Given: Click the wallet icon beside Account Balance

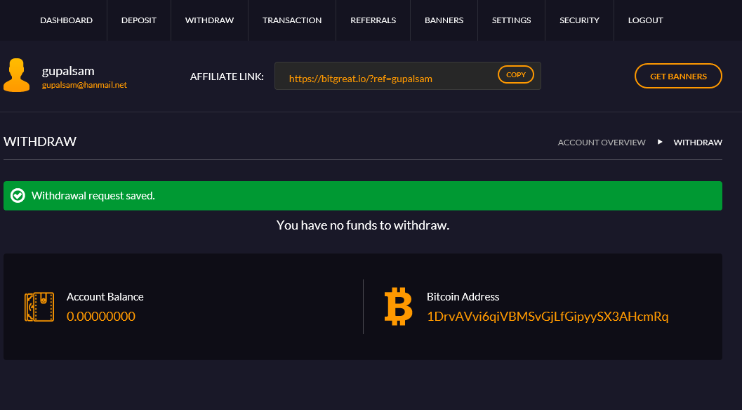Looking at the screenshot, I should pyautogui.click(x=39, y=307).
